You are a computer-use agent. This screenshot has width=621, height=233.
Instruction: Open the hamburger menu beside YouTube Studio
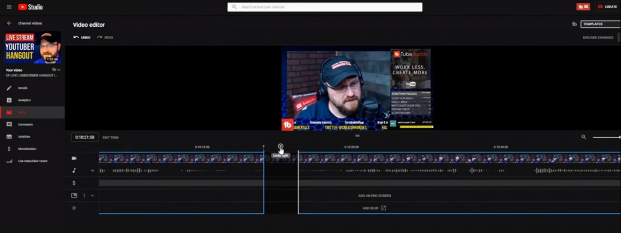[9, 7]
